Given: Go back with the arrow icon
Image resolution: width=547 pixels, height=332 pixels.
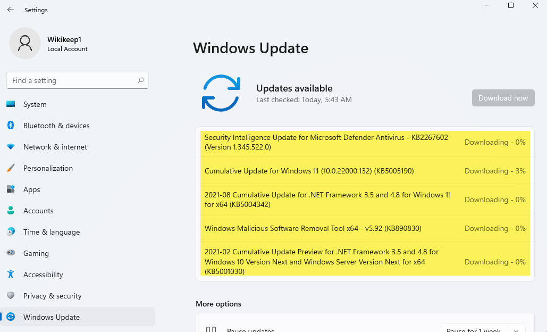Looking at the screenshot, I should (x=11, y=10).
